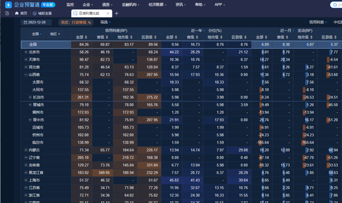Image resolution: width=342 pixels, height=203 pixels.
Task: Select the 太原市 row
Action: click(181, 82)
